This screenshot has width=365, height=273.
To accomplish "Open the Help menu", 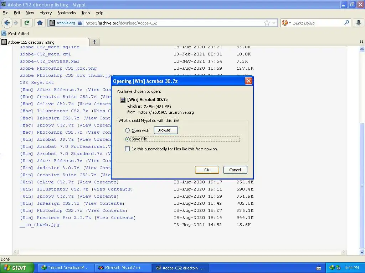I will click(99, 13).
